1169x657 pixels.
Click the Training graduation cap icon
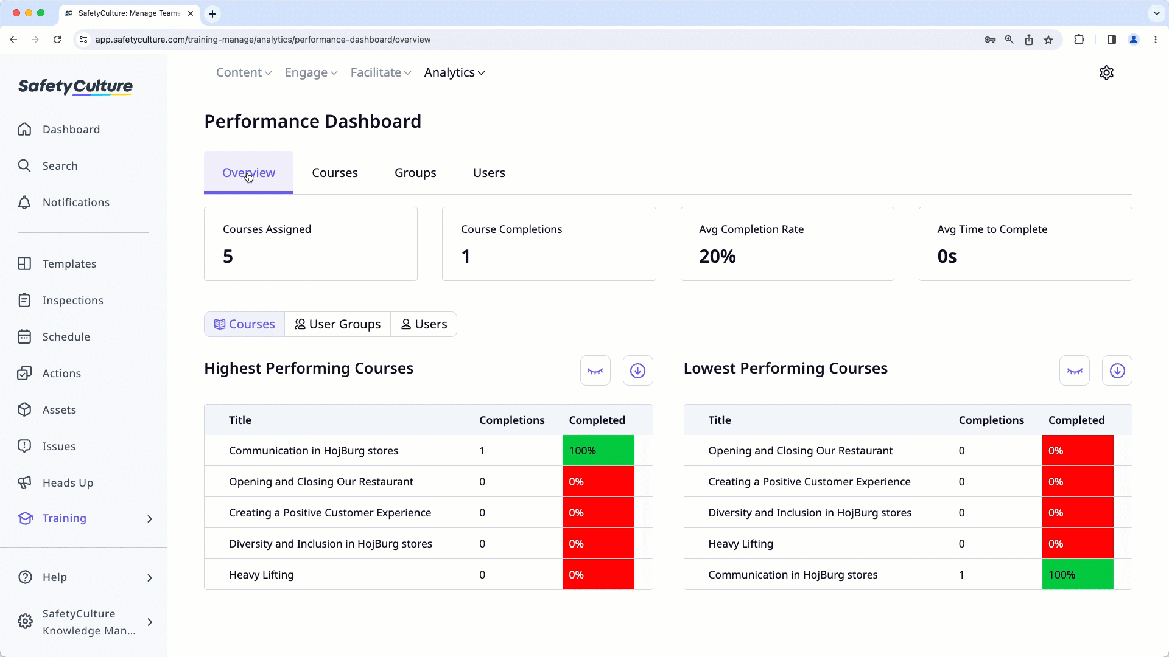point(25,518)
